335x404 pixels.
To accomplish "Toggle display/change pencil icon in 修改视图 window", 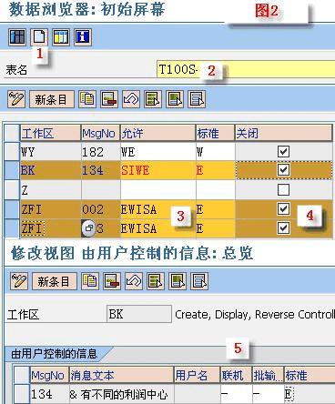I will (19, 281).
